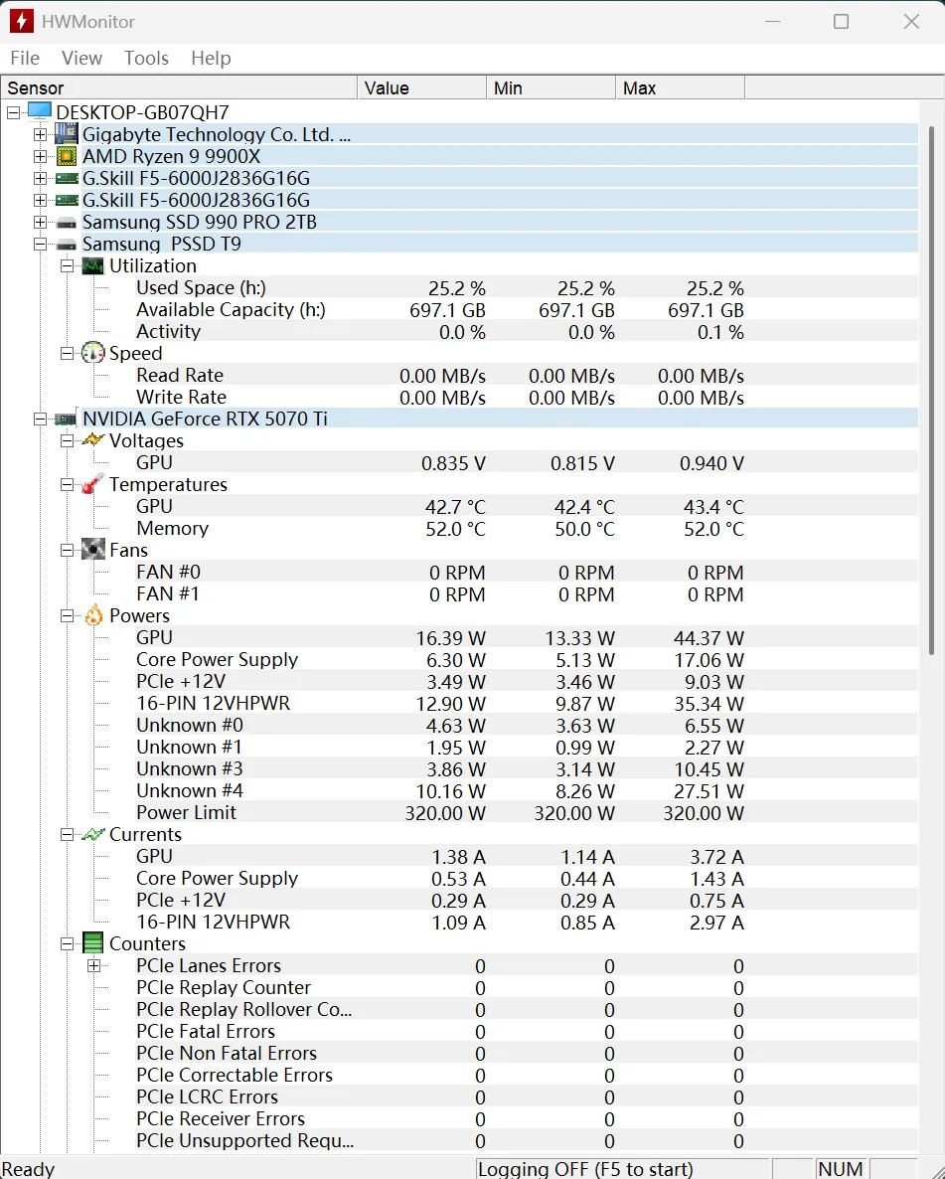Maximize the HWMonitor window
This screenshot has width=945, height=1179.
(x=842, y=21)
